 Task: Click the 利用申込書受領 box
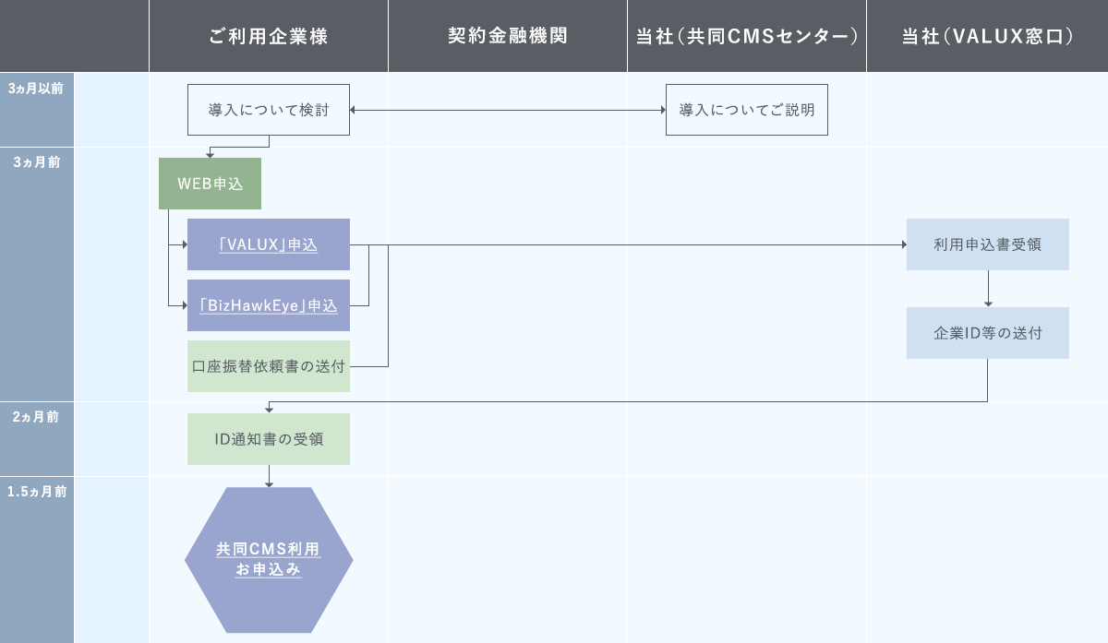point(987,244)
